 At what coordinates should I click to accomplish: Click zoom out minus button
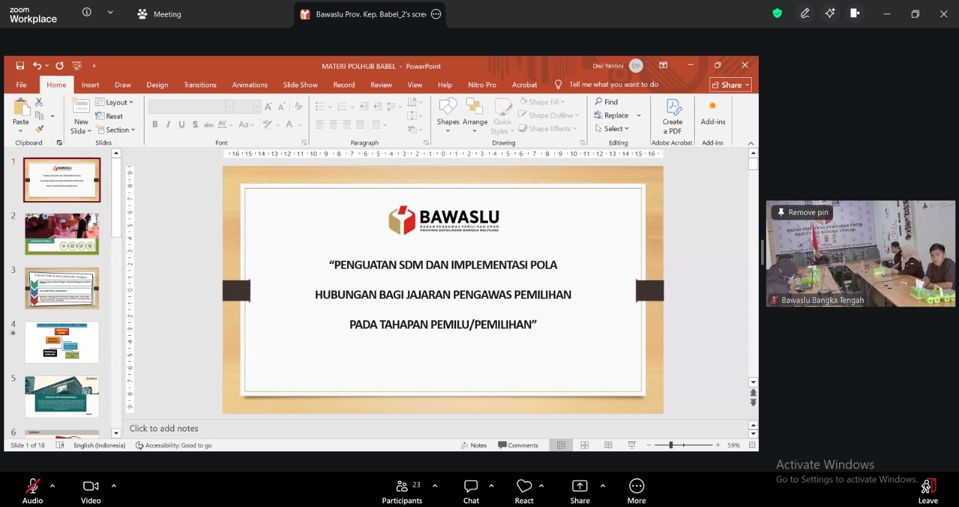coord(649,445)
